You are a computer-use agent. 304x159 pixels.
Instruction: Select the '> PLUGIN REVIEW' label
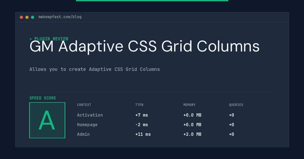click(49, 39)
